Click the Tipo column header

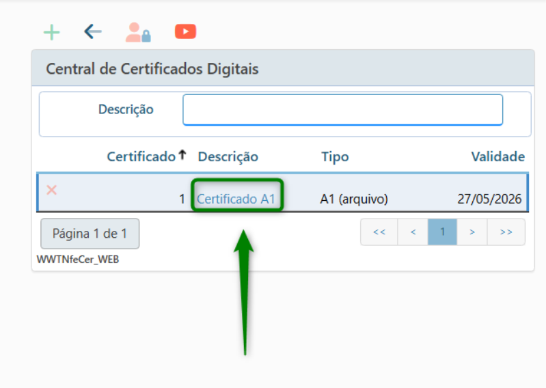tap(335, 156)
